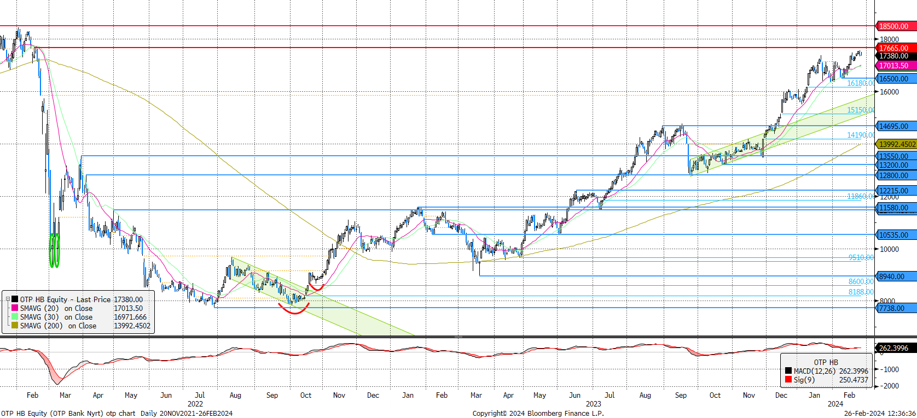Click the chart title 'OTP HB Equity (OTP Bank Nyrt) otp chart'

(68, 413)
